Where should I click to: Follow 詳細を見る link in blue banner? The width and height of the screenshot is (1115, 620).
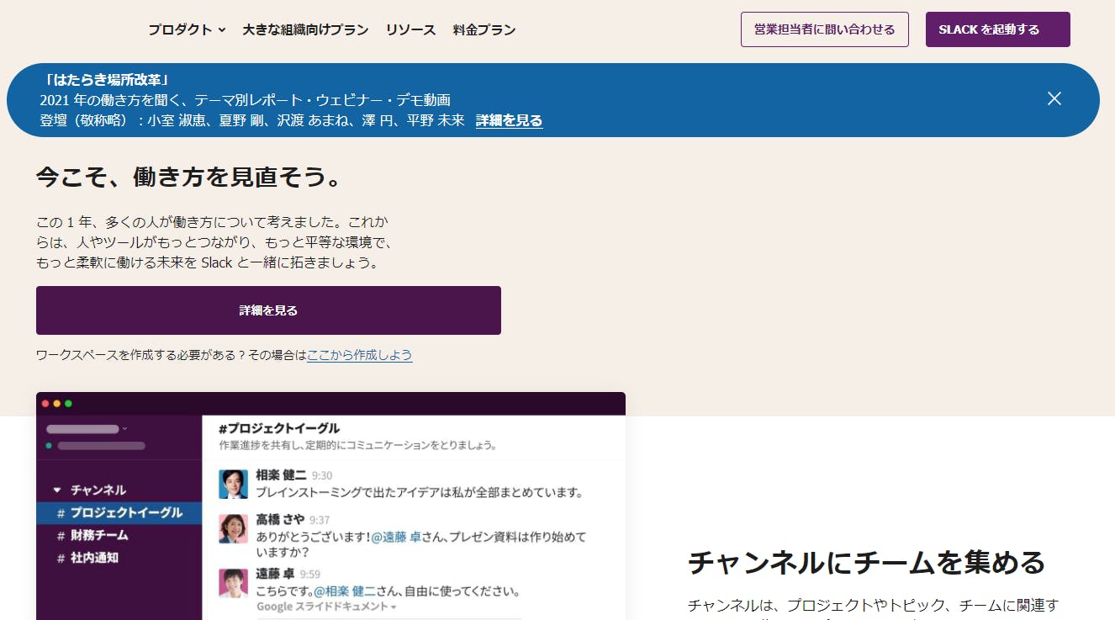click(509, 120)
